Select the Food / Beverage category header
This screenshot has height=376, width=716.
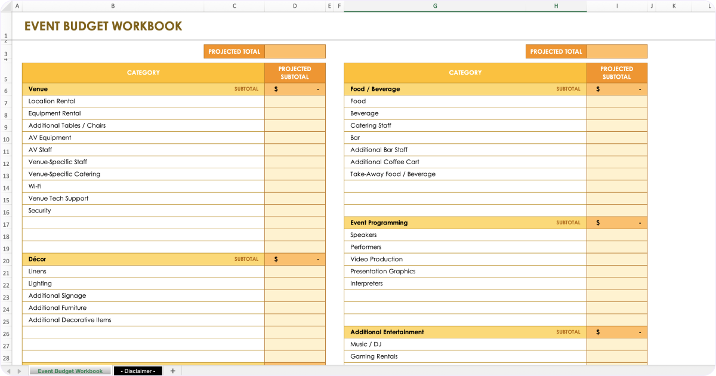coord(418,88)
